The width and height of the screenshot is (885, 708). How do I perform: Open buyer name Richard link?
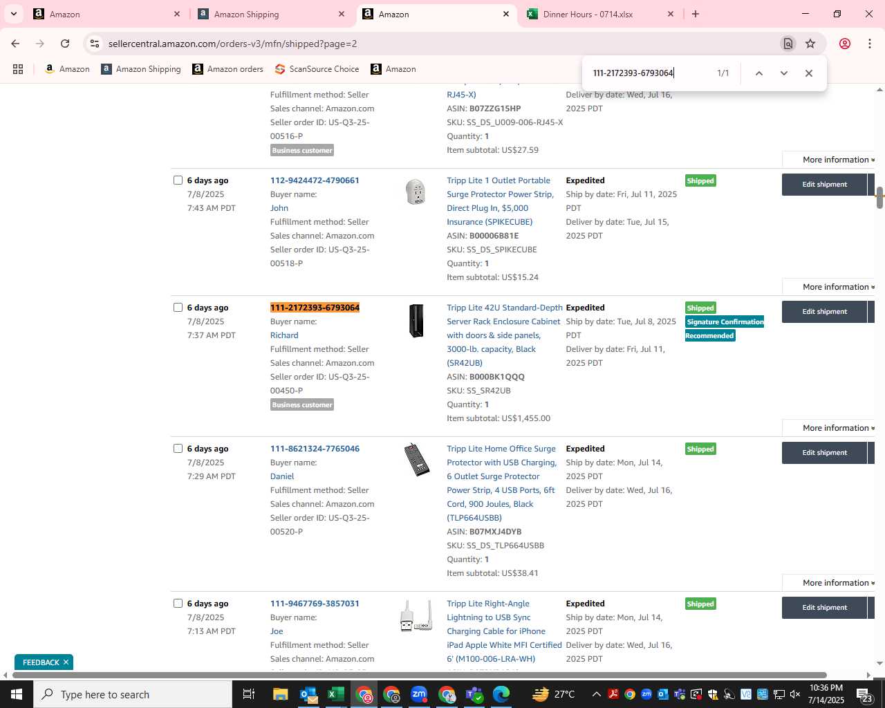point(284,335)
